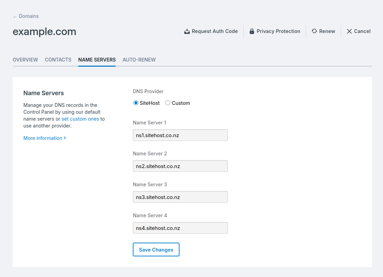Select the SiteHost radio button circle

136,103
